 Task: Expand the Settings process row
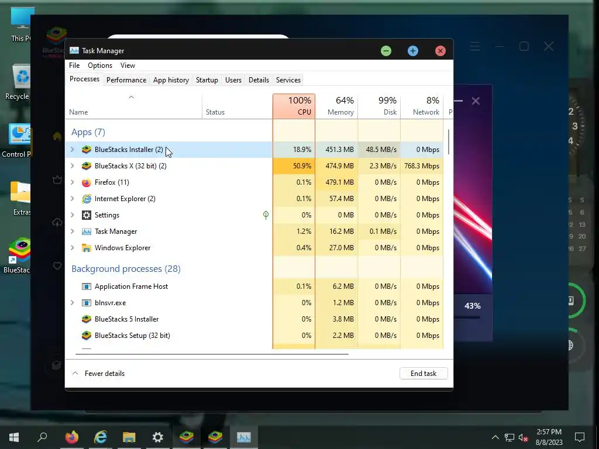coord(72,215)
